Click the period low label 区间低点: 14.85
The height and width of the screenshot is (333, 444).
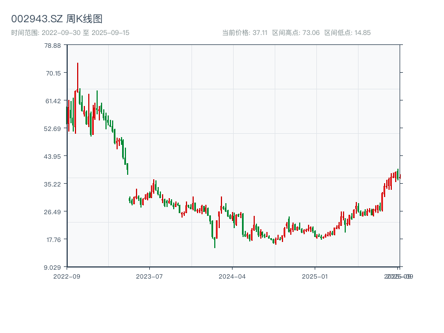click(347, 33)
